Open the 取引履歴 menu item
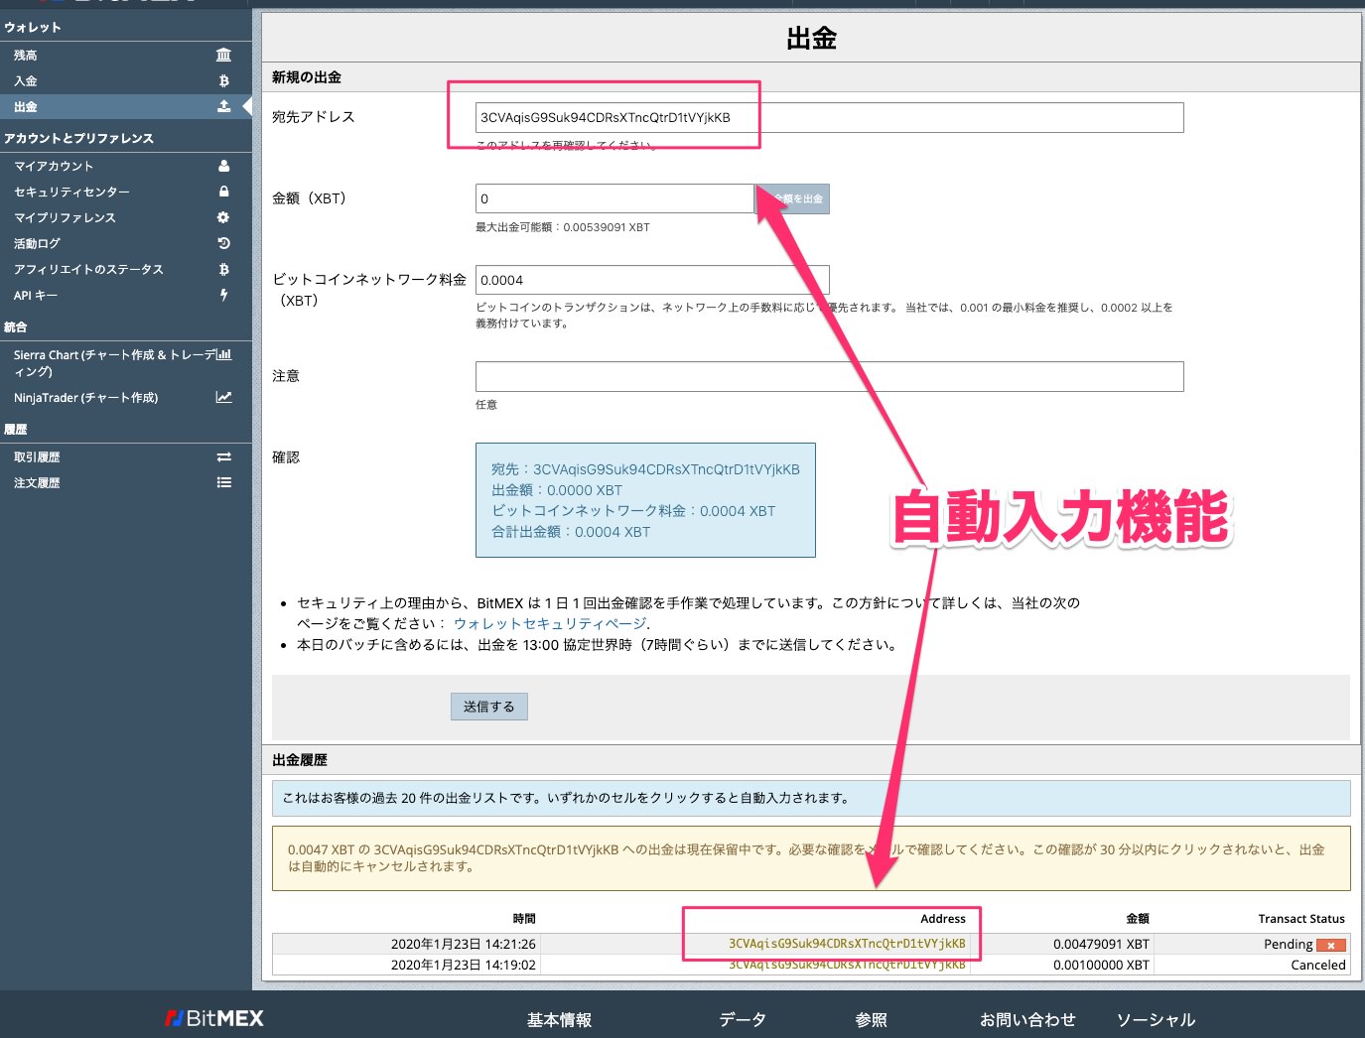 pyautogui.click(x=38, y=457)
